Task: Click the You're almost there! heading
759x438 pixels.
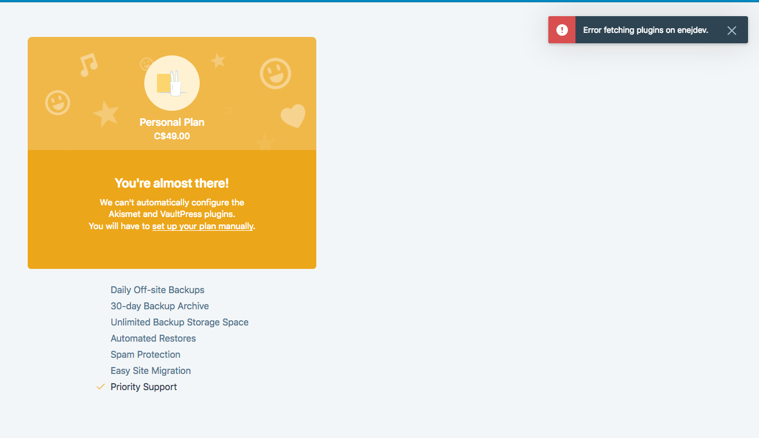Action: pyautogui.click(x=172, y=183)
